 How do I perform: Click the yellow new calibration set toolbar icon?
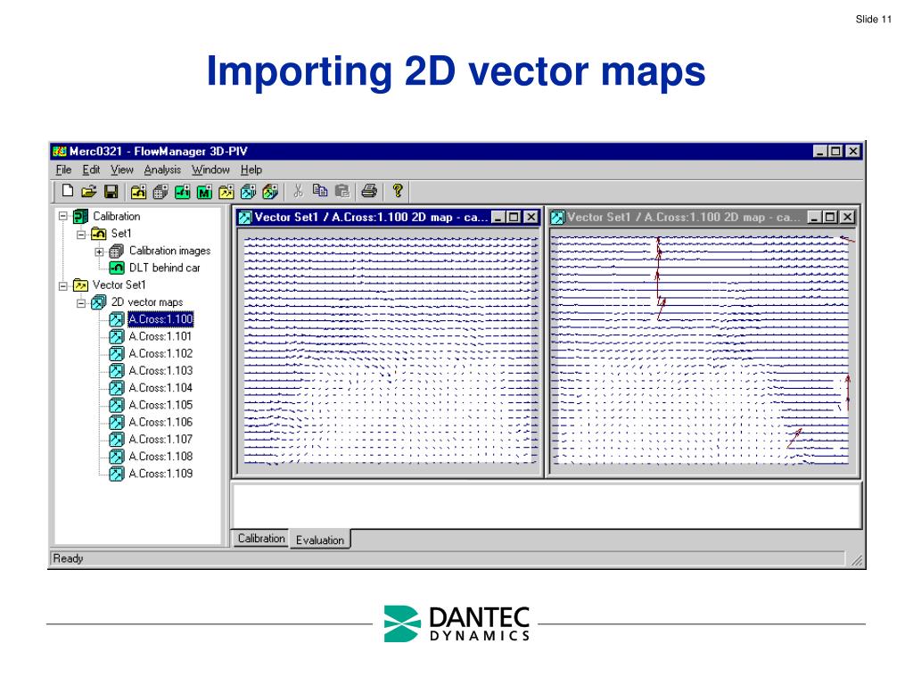(x=138, y=191)
